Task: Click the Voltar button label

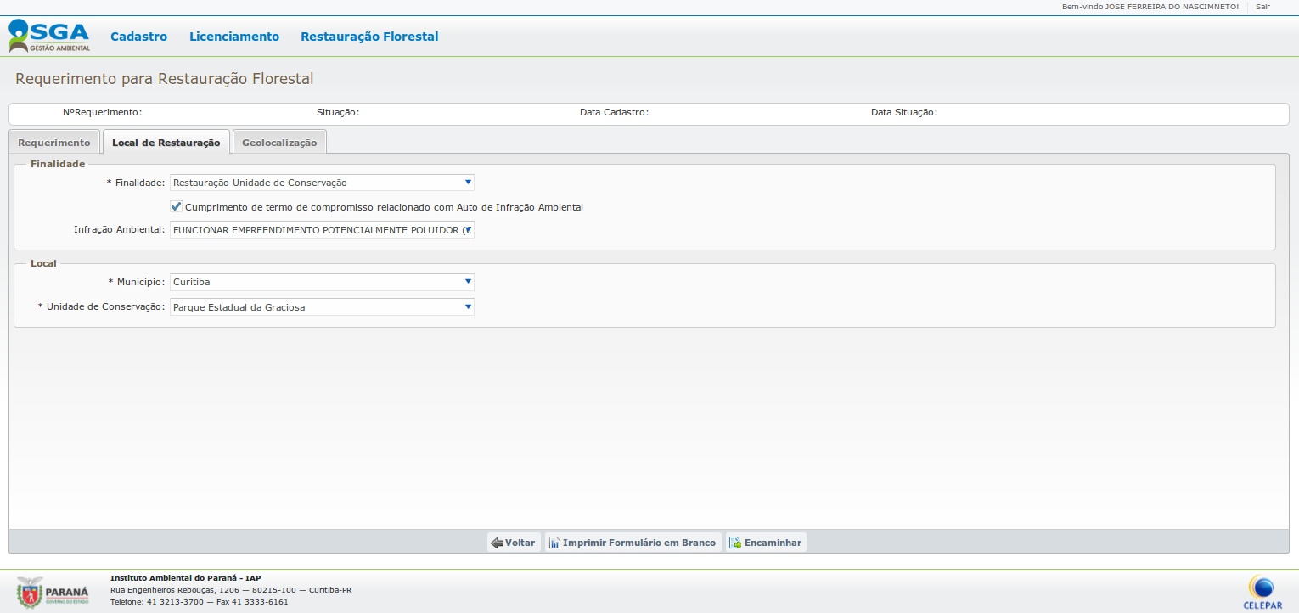Action: click(520, 543)
